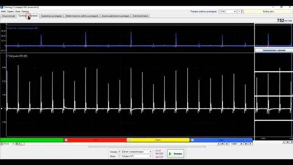The width and height of the screenshot is (293, 165).
Task: Click the yellow cylinder color bar
Action: (x=158, y=140)
